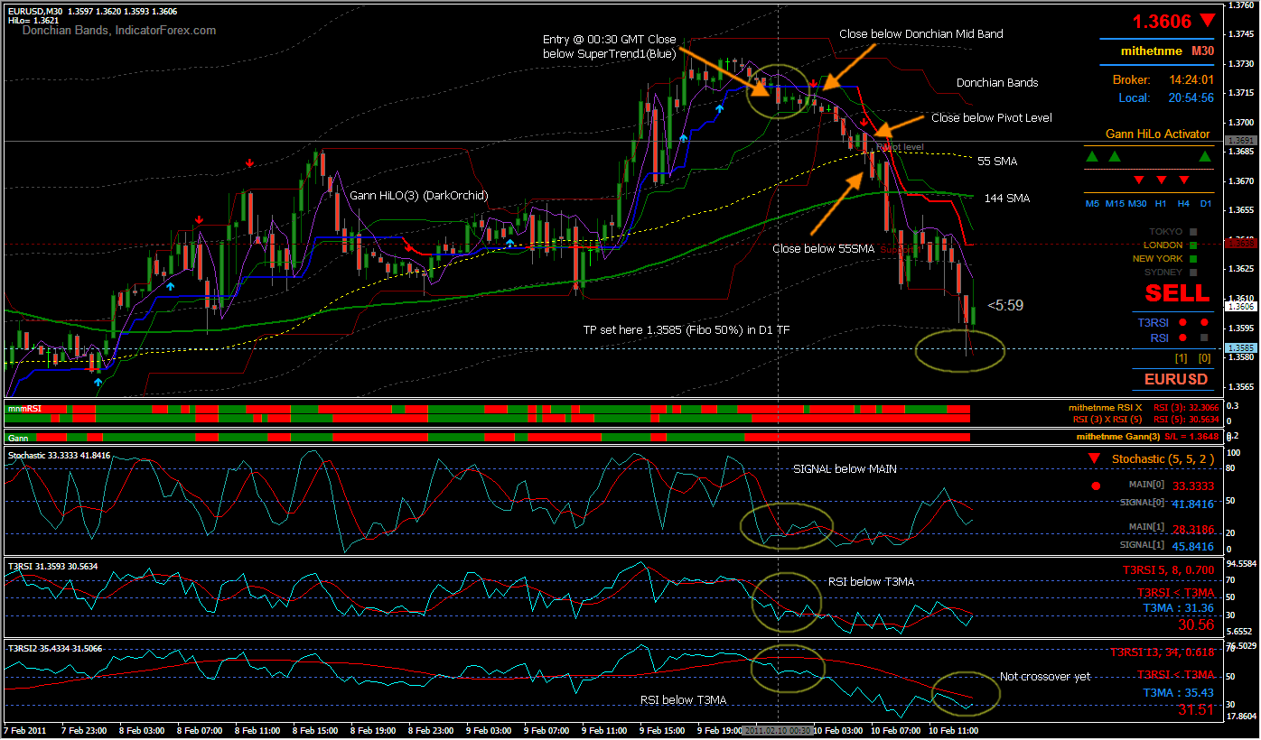1261x740 pixels.
Task: Click the red down triangle above H4
Action: point(1183,180)
